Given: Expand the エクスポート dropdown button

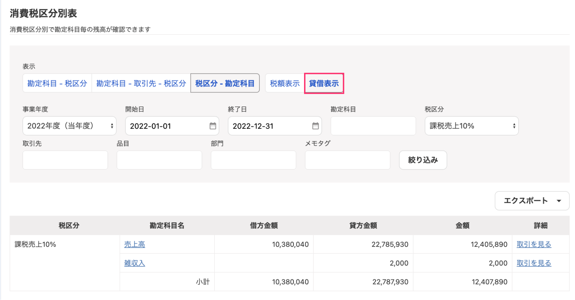Looking at the screenshot, I should [x=532, y=201].
